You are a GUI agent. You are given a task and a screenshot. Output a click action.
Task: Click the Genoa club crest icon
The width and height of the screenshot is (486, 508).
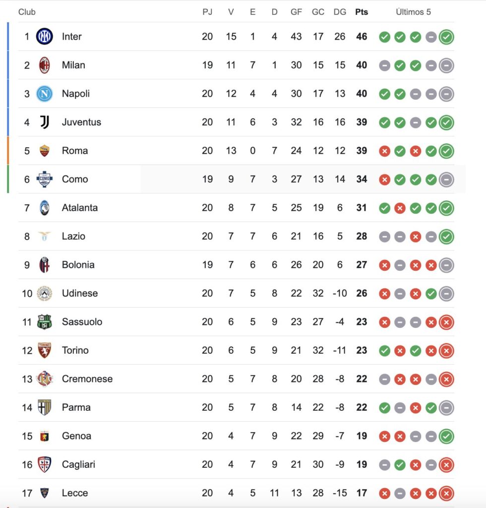pos(45,436)
